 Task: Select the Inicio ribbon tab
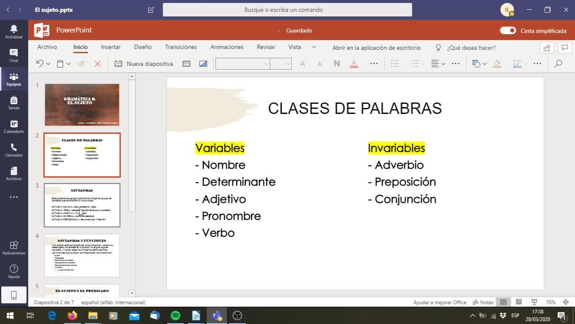click(81, 47)
